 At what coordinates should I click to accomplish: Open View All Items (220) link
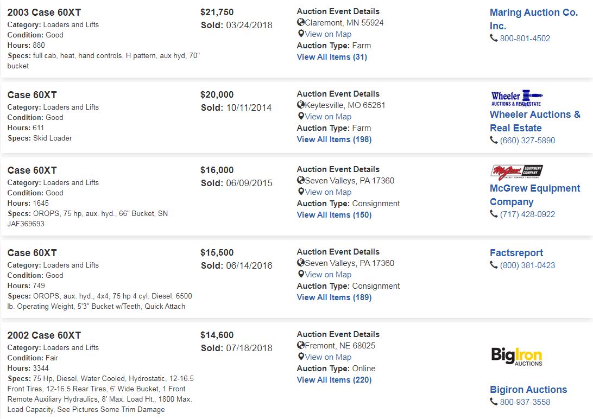pyautogui.click(x=335, y=380)
